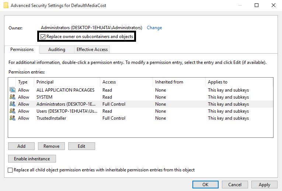
Task: Enable Replace all child object permission entries
Action: pos(10,170)
